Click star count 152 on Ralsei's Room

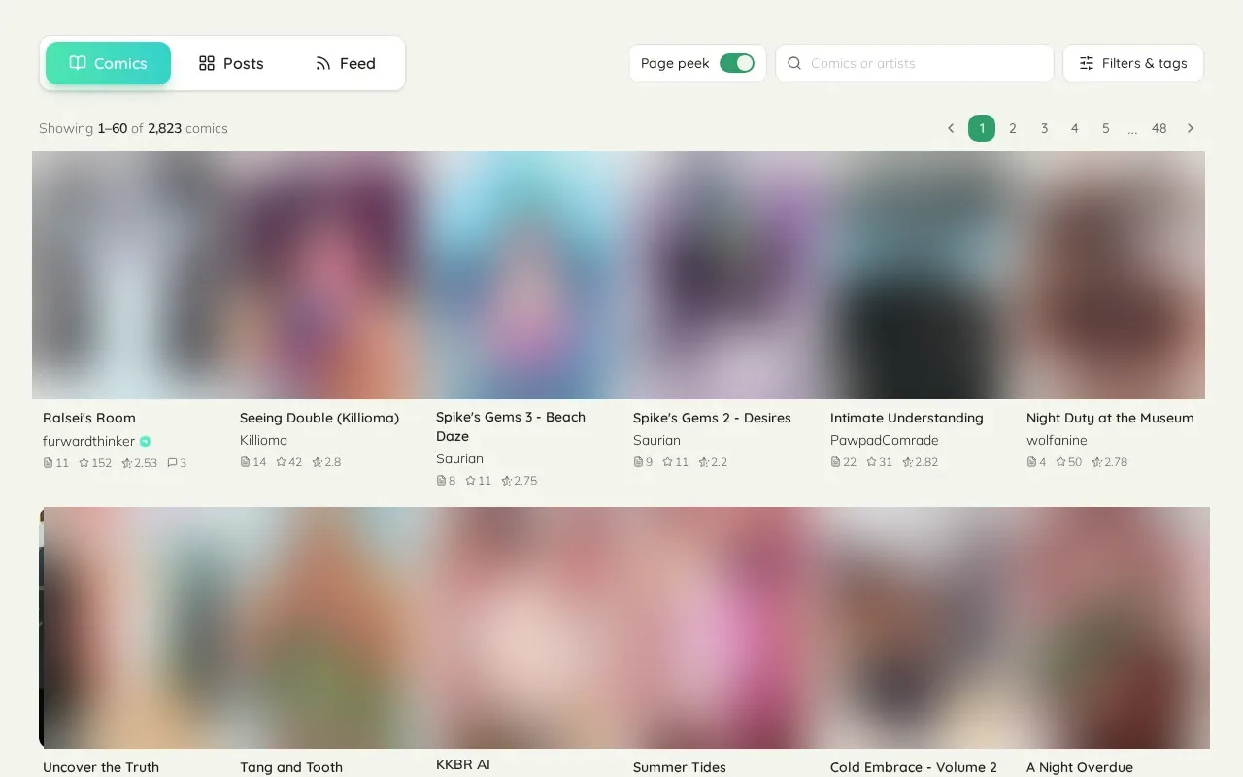pos(95,463)
